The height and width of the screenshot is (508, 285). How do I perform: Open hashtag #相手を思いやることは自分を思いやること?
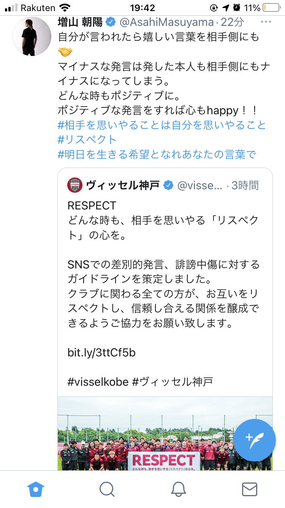(x=162, y=125)
